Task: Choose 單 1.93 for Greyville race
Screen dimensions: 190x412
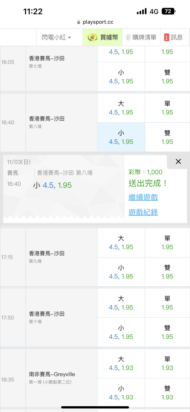Action: click(x=167, y=363)
